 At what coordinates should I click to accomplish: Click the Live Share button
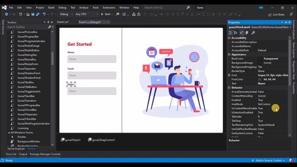coord(277,14)
